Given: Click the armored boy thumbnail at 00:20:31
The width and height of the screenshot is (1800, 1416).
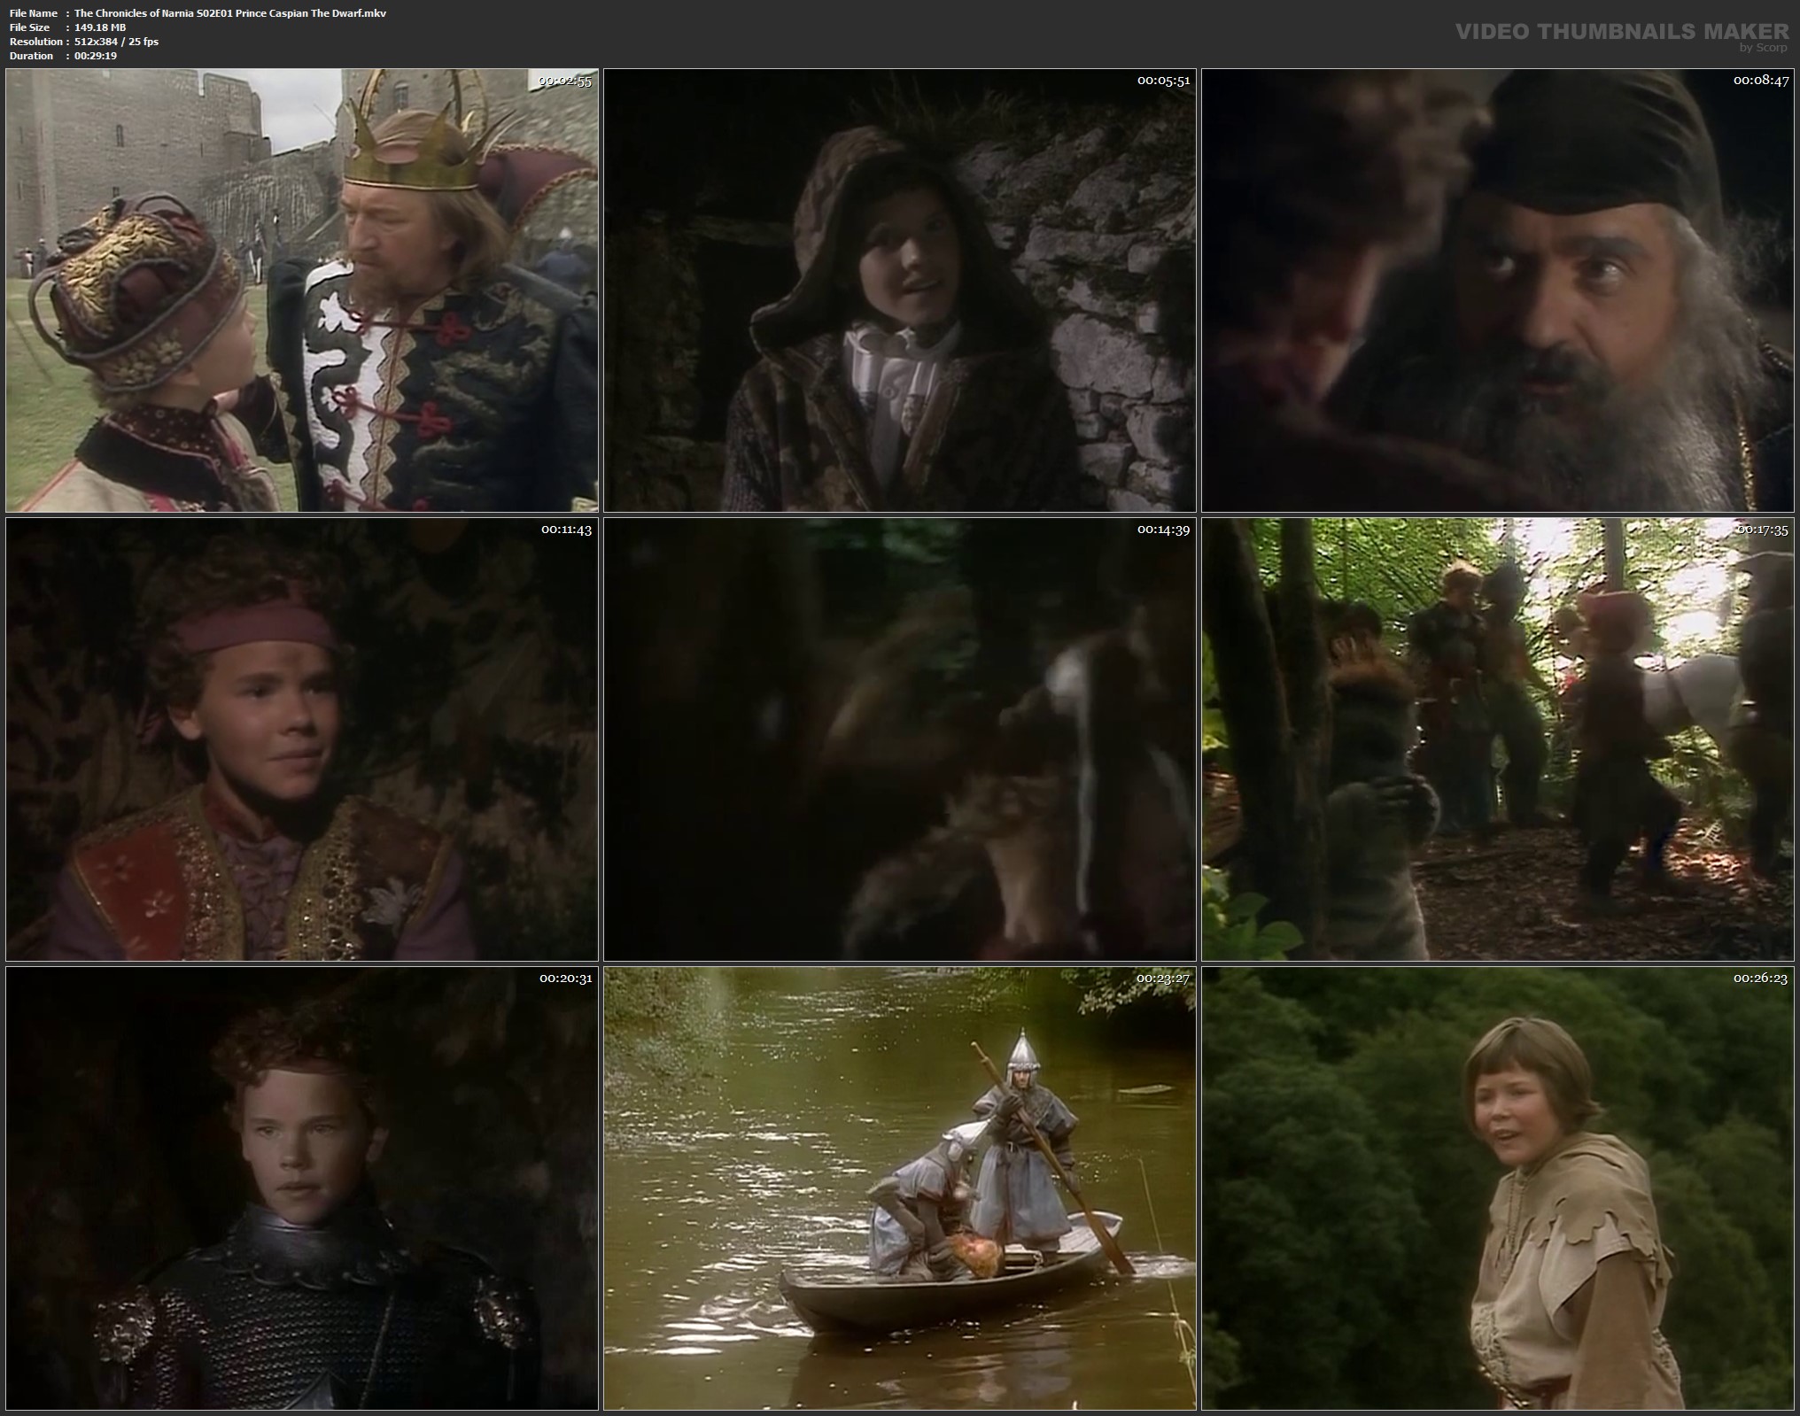Looking at the screenshot, I should [x=301, y=1188].
